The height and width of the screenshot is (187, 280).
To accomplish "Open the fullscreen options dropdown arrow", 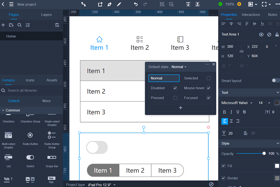I will [269, 4].
